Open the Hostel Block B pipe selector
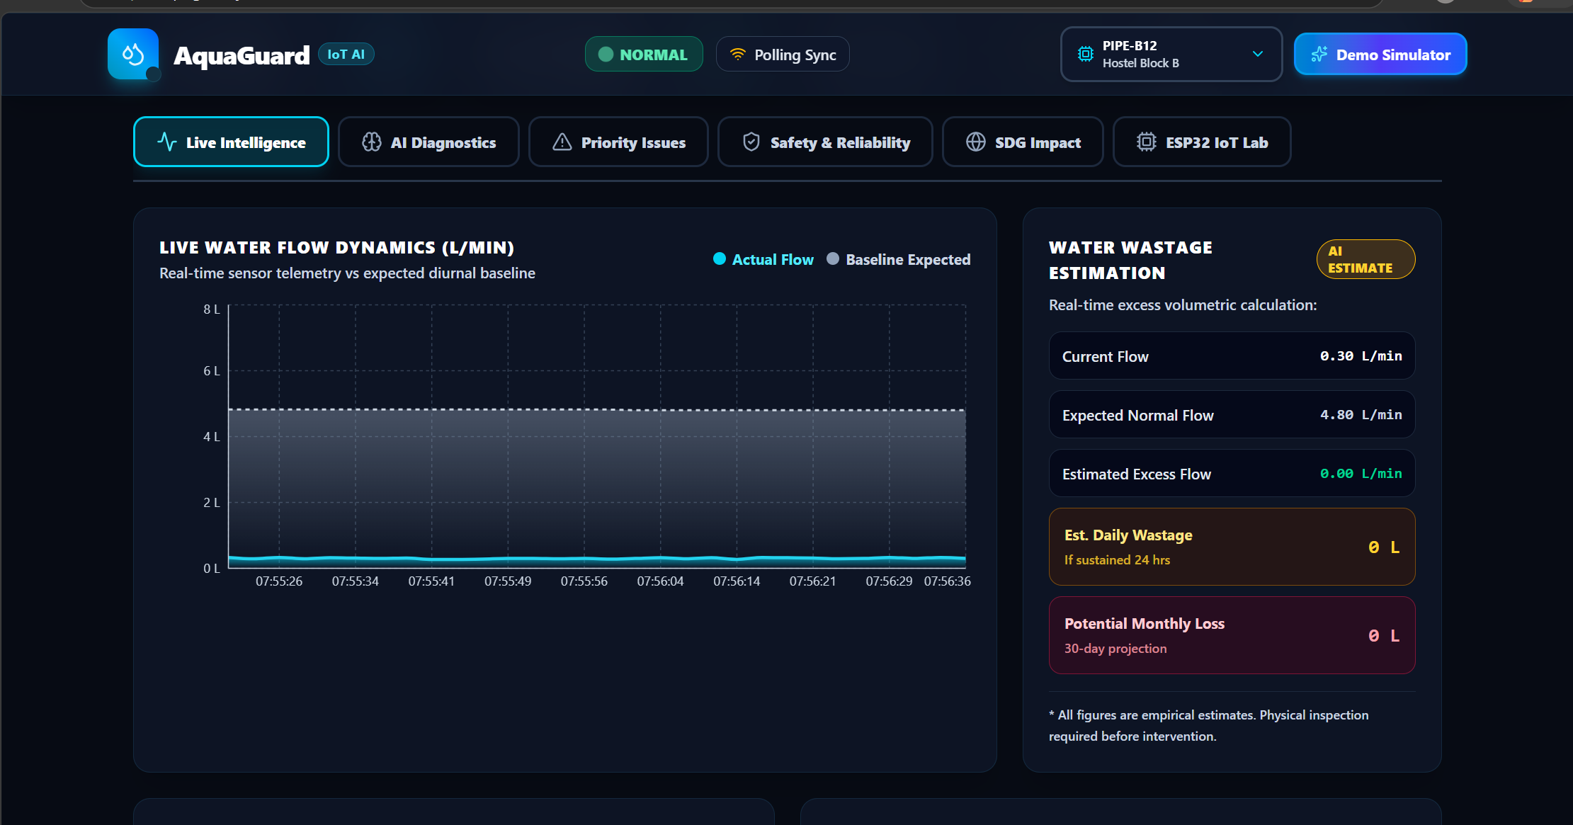 click(1171, 54)
